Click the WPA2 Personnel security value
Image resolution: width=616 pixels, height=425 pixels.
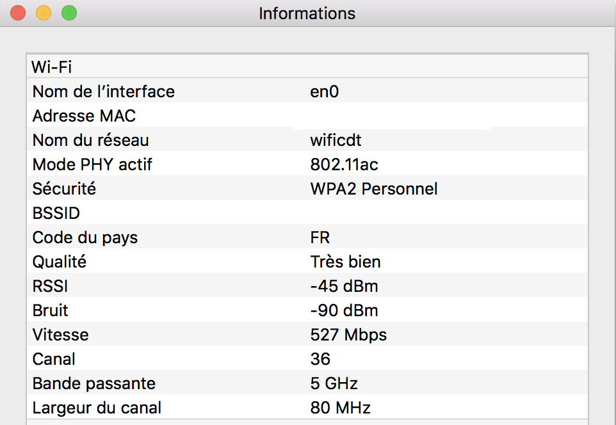[373, 189]
